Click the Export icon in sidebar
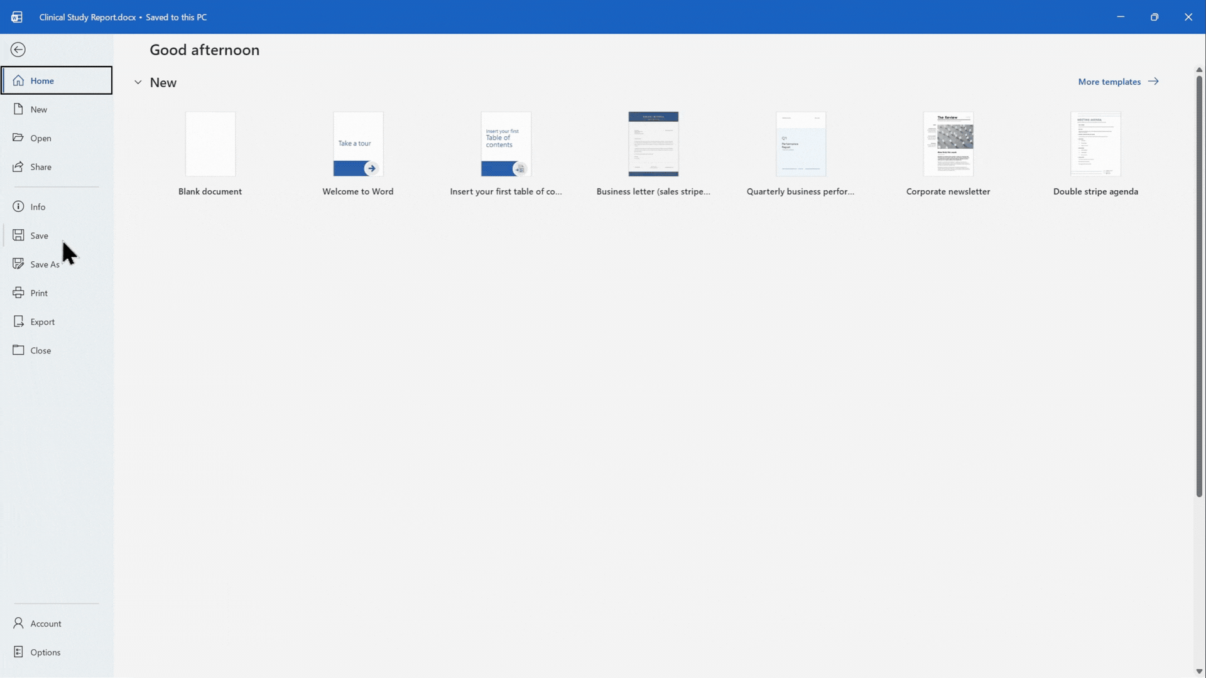Viewport: 1206px width, 678px height. (19, 321)
